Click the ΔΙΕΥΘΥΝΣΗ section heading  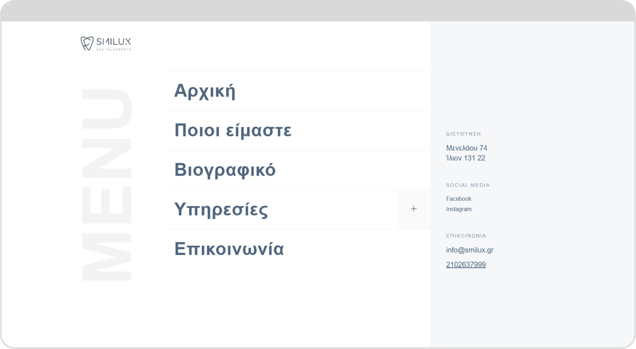[463, 134]
